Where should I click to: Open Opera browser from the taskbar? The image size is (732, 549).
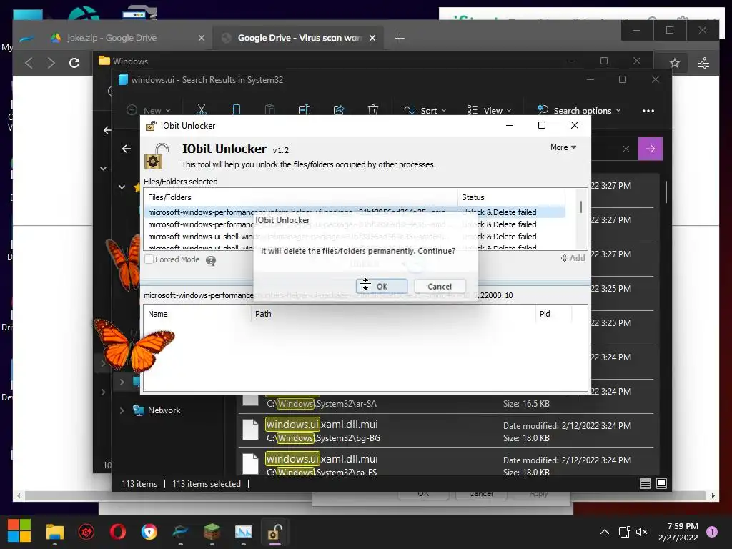[118, 532]
